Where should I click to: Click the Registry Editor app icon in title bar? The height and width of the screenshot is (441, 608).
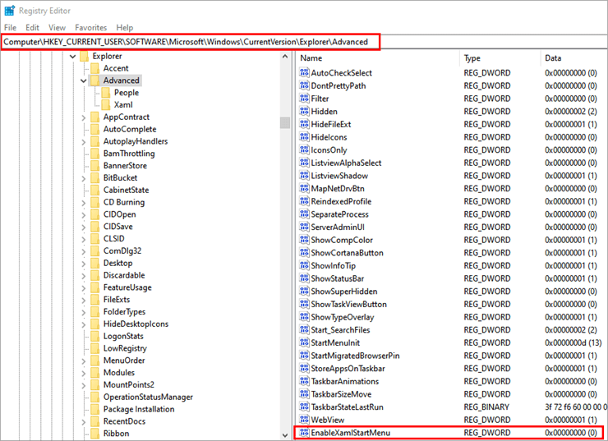(9, 11)
